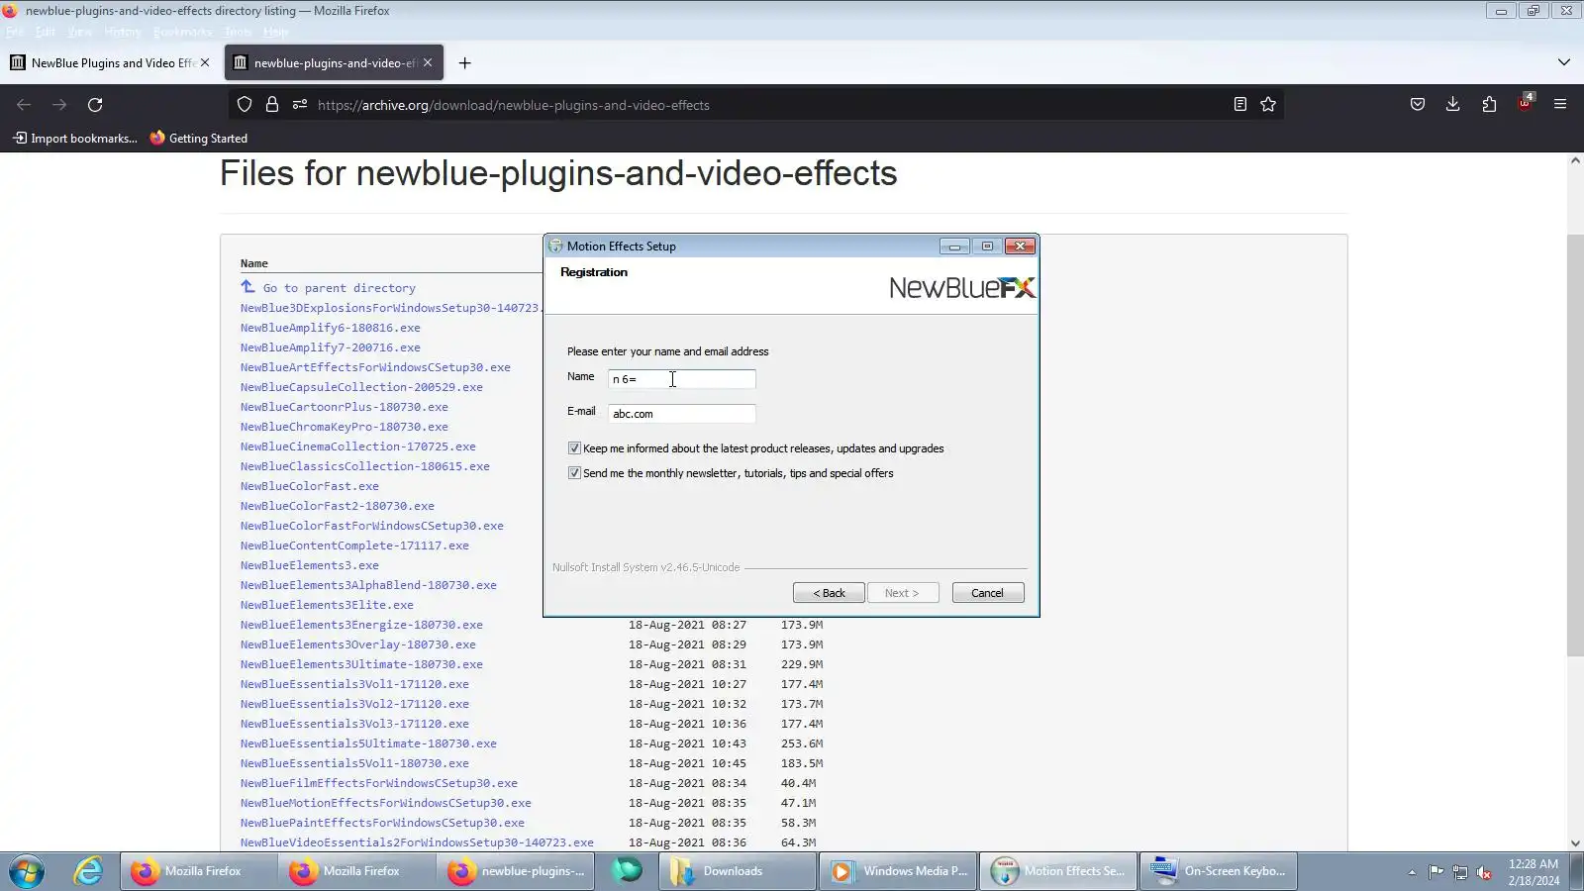This screenshot has width=1584, height=891.
Task: Launch Internet Explorer from the taskbar
Action: coord(88,871)
